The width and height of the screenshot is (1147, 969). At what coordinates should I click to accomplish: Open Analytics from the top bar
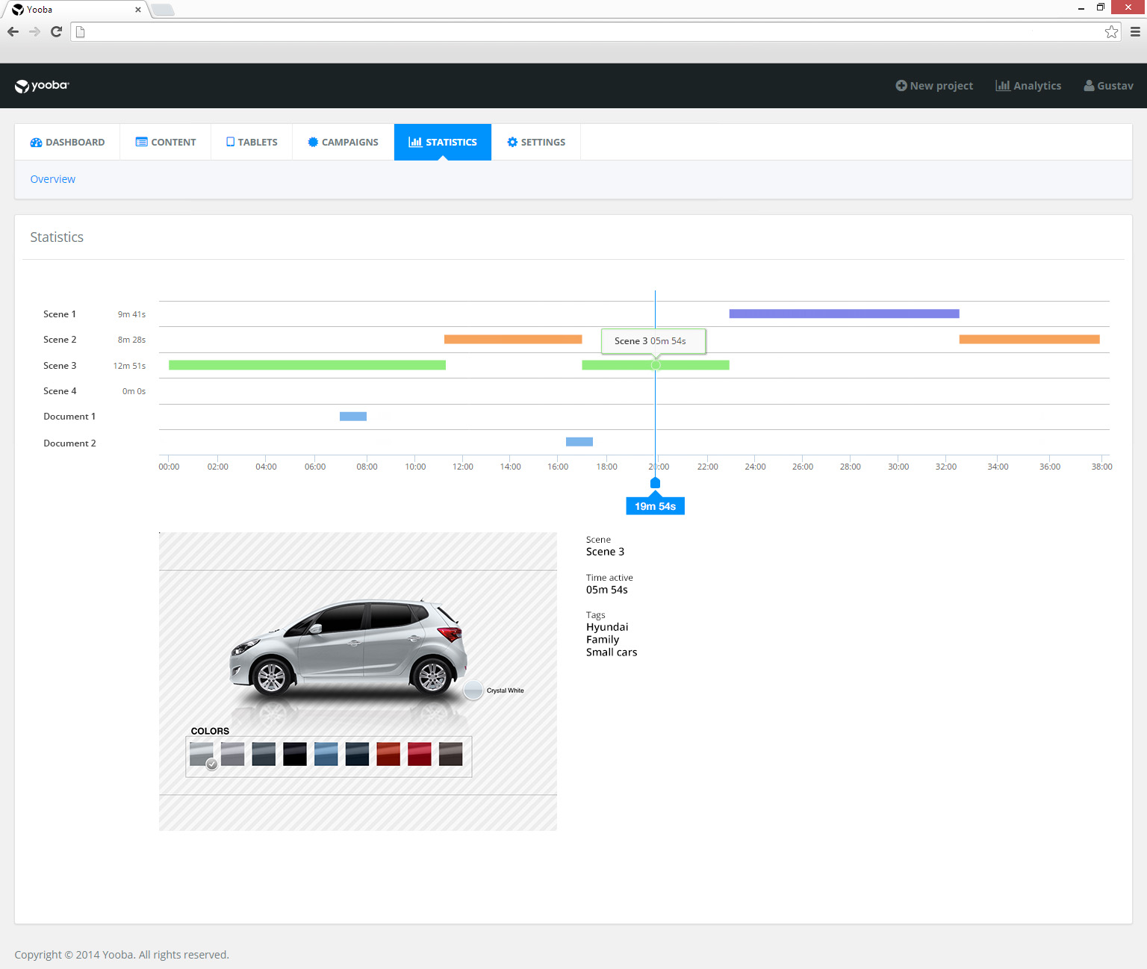tap(1028, 86)
